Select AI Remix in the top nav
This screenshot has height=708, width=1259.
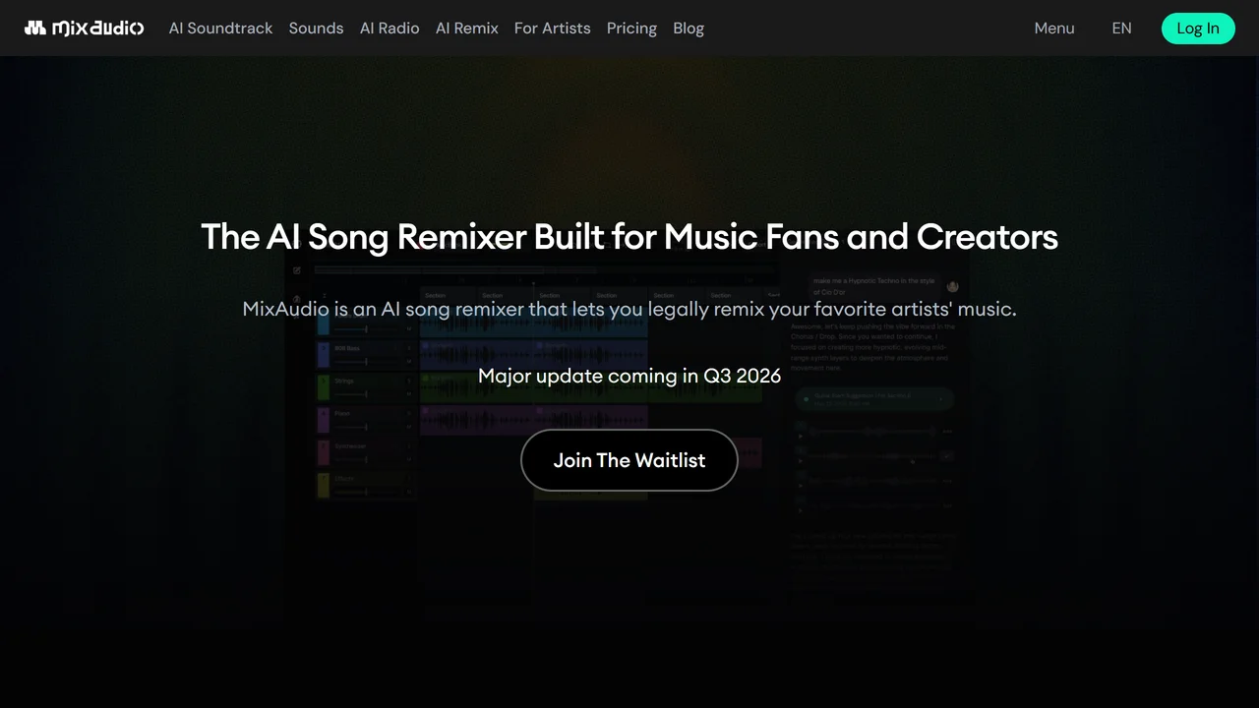pos(467,29)
